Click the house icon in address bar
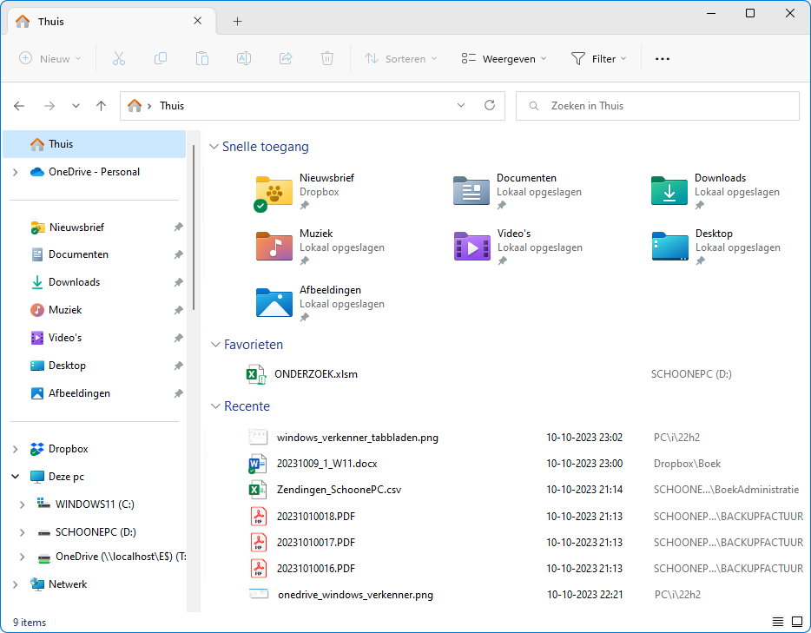 click(135, 106)
